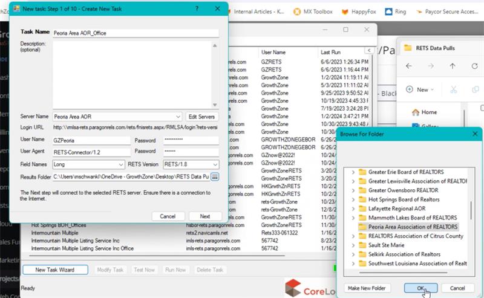Expand the Greater Erie Board of REALTORS folder
This screenshot has width=484, height=298.
pos(354,172)
